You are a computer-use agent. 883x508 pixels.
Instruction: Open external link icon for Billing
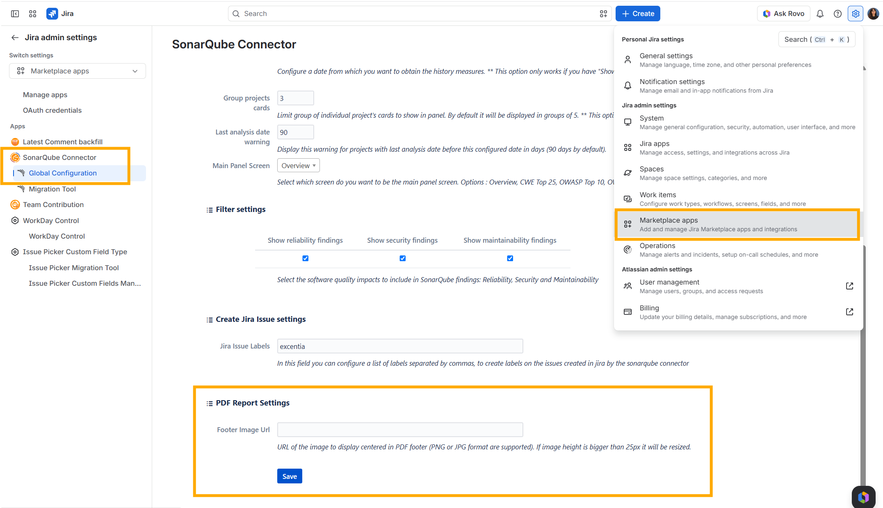tap(849, 312)
